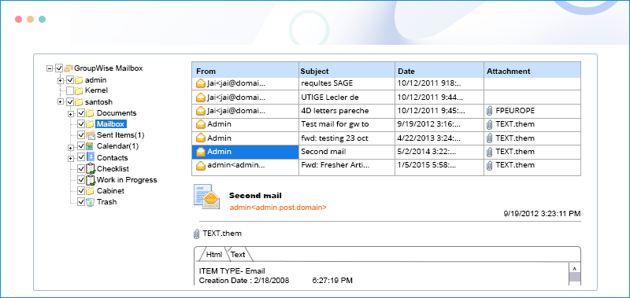
Task: Click paperclip icon beside FPEUROPE attachment
Action: pos(489,111)
